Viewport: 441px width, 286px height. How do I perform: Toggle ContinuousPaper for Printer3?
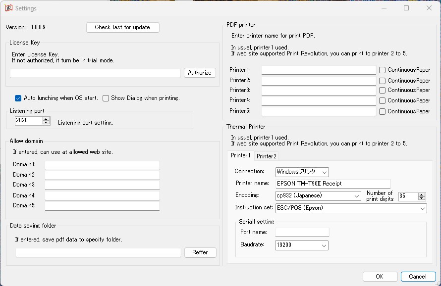tap(382, 91)
